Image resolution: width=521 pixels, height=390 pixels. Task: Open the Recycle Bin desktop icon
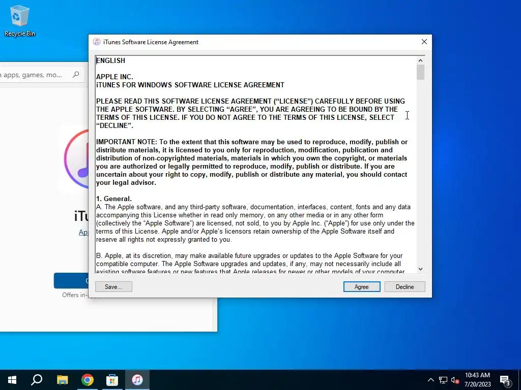tap(20, 20)
